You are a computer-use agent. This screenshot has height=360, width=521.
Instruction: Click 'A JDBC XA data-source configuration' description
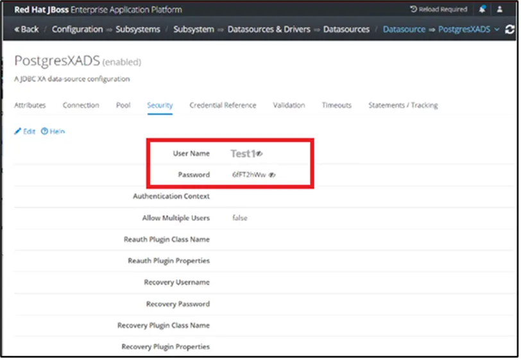pos(72,79)
